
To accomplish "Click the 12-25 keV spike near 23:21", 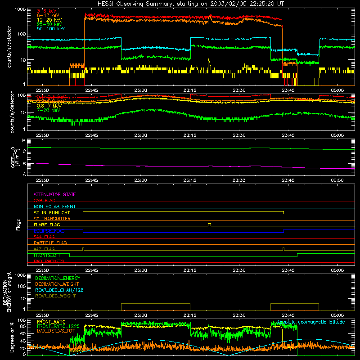I will tap(209, 63).
